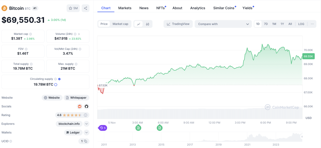Switch chart to Market cap view
The width and height of the screenshot is (321, 148).
120,24
